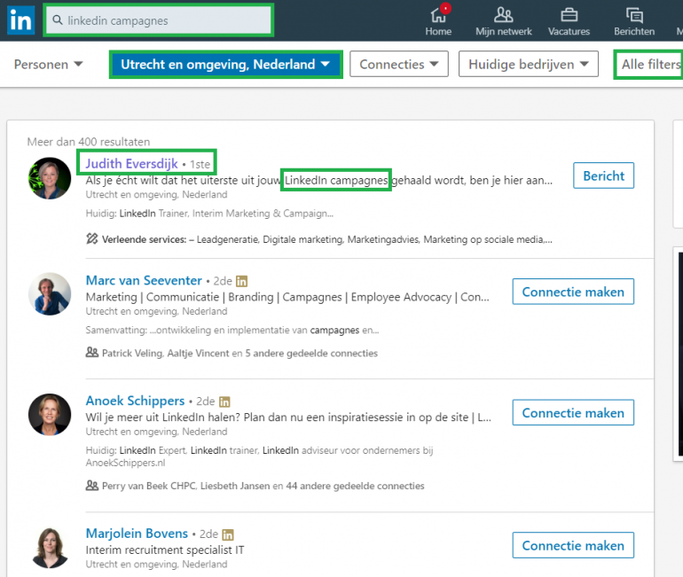
Task: Click Judith Eversdijk profile photo
Action: click(50, 178)
